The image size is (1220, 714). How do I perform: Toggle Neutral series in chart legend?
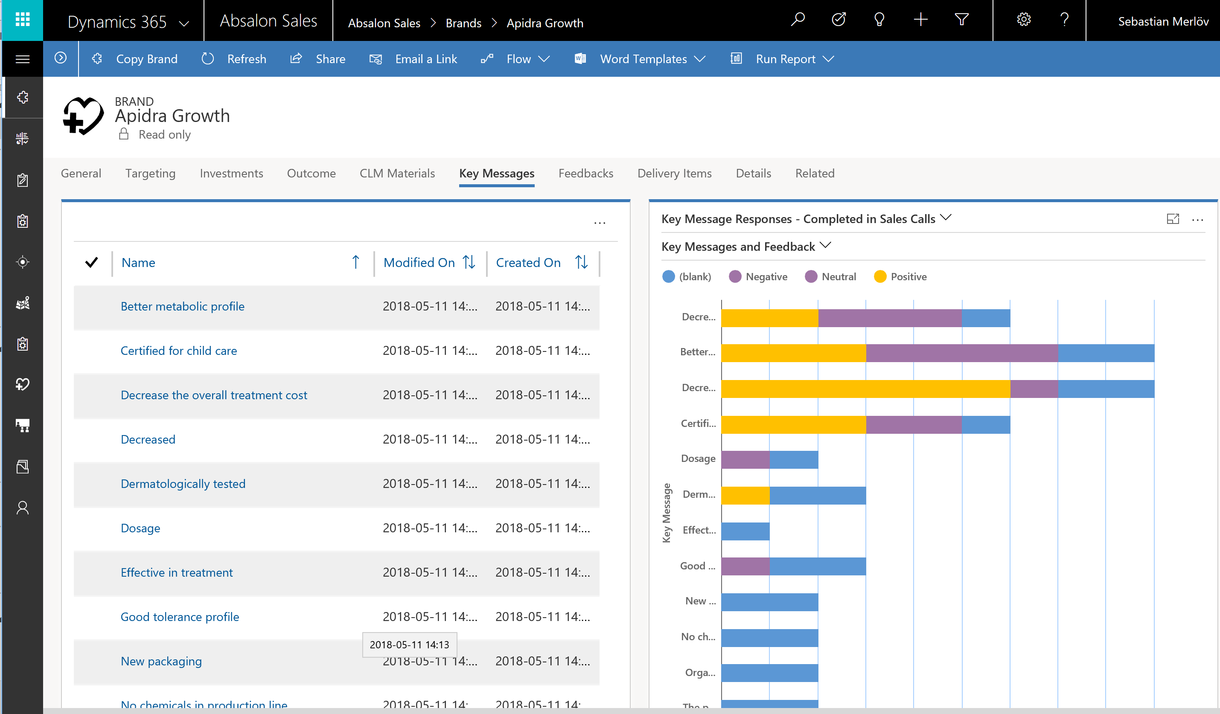pyautogui.click(x=830, y=277)
